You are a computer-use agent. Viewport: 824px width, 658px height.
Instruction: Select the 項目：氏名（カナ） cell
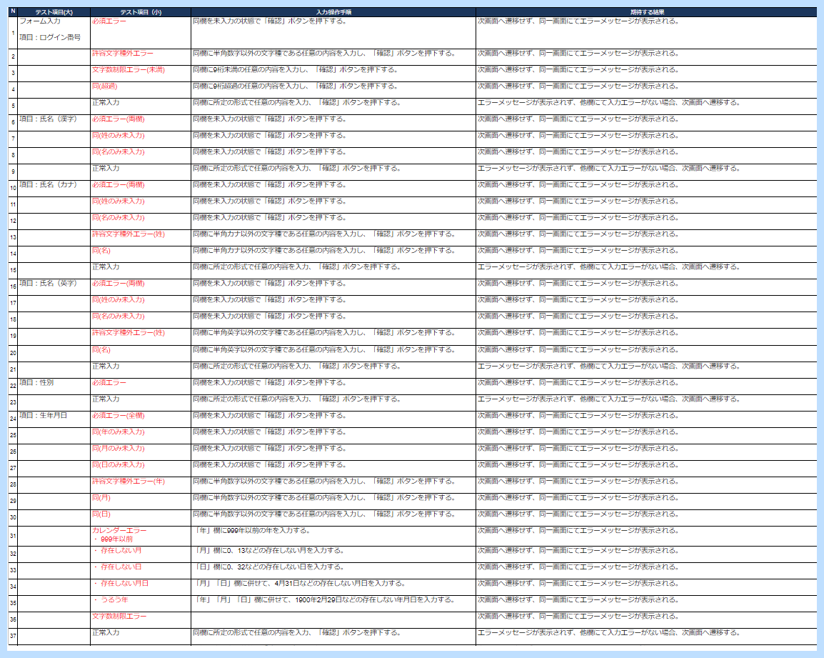click(54, 185)
